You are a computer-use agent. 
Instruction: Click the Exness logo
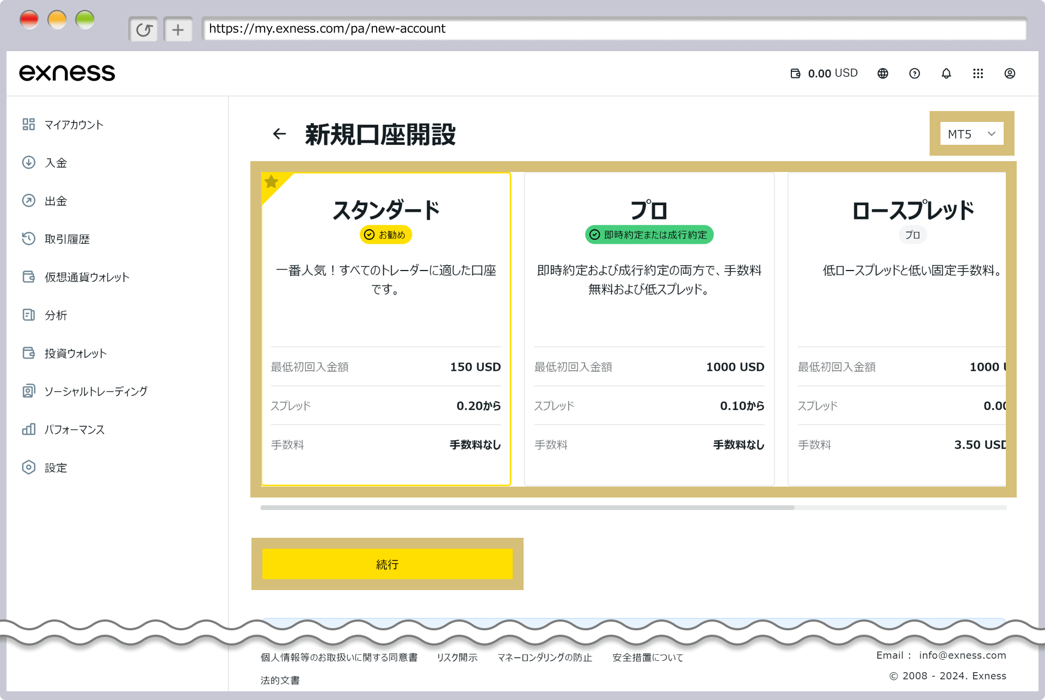point(67,73)
